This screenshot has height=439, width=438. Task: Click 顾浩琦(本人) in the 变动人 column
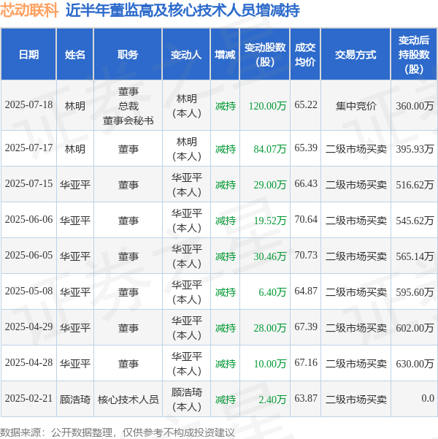[x=187, y=400]
